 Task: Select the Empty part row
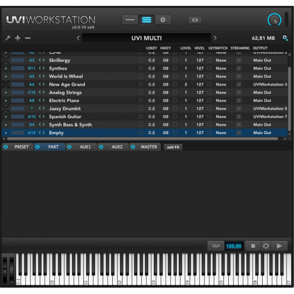pos(145,133)
